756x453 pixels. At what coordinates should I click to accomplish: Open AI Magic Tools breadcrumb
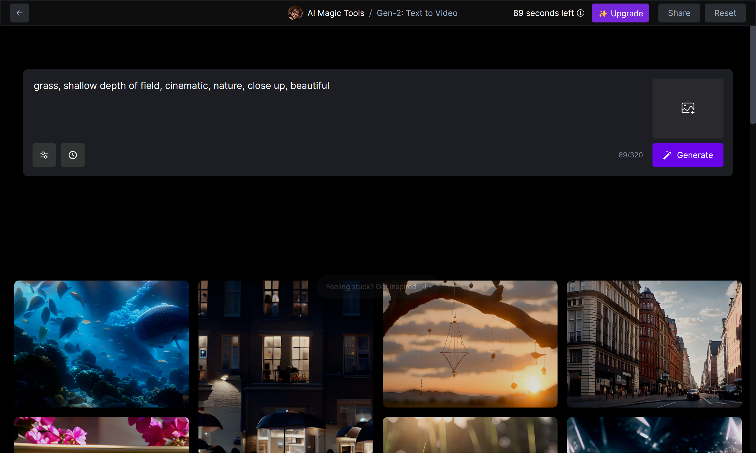point(336,13)
